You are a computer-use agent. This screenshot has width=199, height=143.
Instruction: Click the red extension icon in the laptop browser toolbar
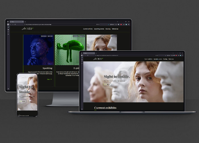pos(176,55)
